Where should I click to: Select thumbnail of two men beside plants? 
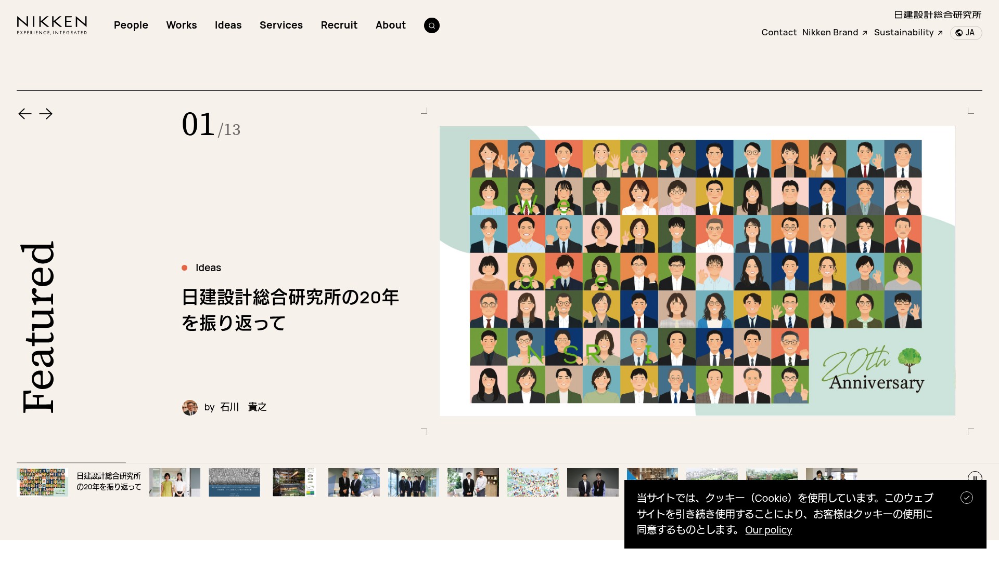tap(473, 482)
